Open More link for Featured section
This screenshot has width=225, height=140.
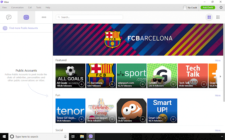[x=218, y=60]
